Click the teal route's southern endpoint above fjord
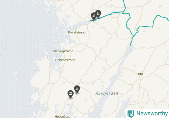 click(x=130, y=46)
